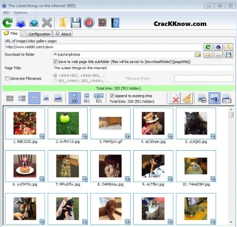Enable the Generate Filenames checkbox

[x=7, y=78]
